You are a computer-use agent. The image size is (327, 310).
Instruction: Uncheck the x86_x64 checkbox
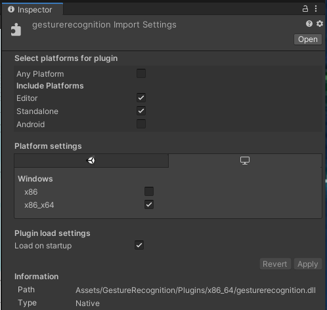[149, 204]
